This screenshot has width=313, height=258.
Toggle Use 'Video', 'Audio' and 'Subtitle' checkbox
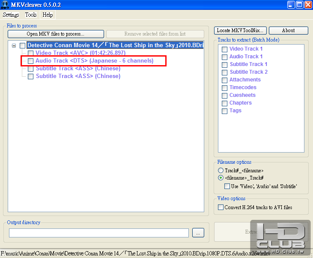tap(227, 186)
